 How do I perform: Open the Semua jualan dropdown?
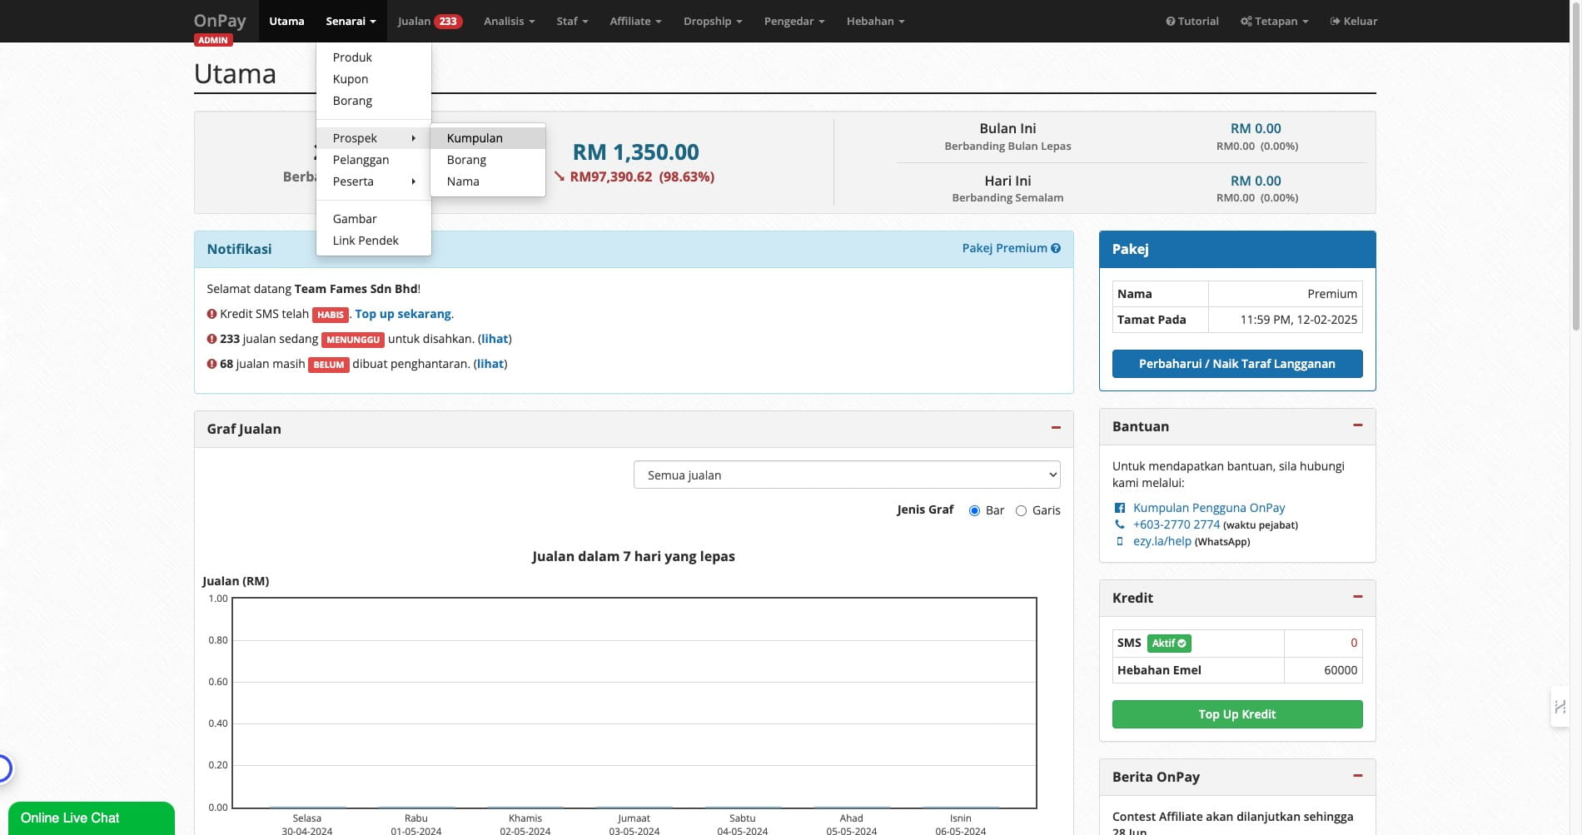(x=847, y=475)
